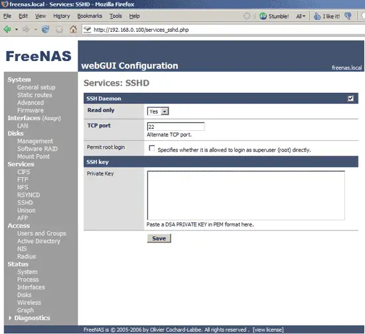Click the Firefox throbber activity icon

(247, 16)
